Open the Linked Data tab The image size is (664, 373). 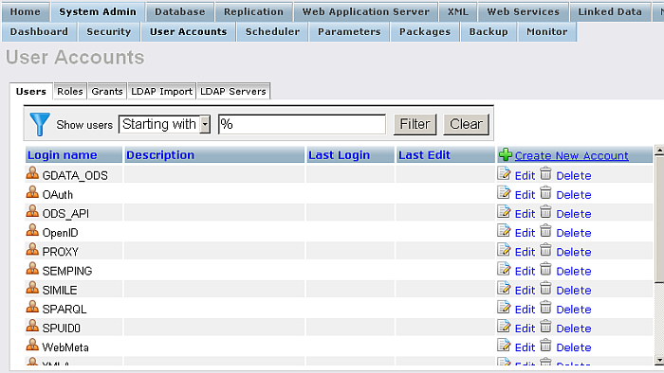(610, 11)
